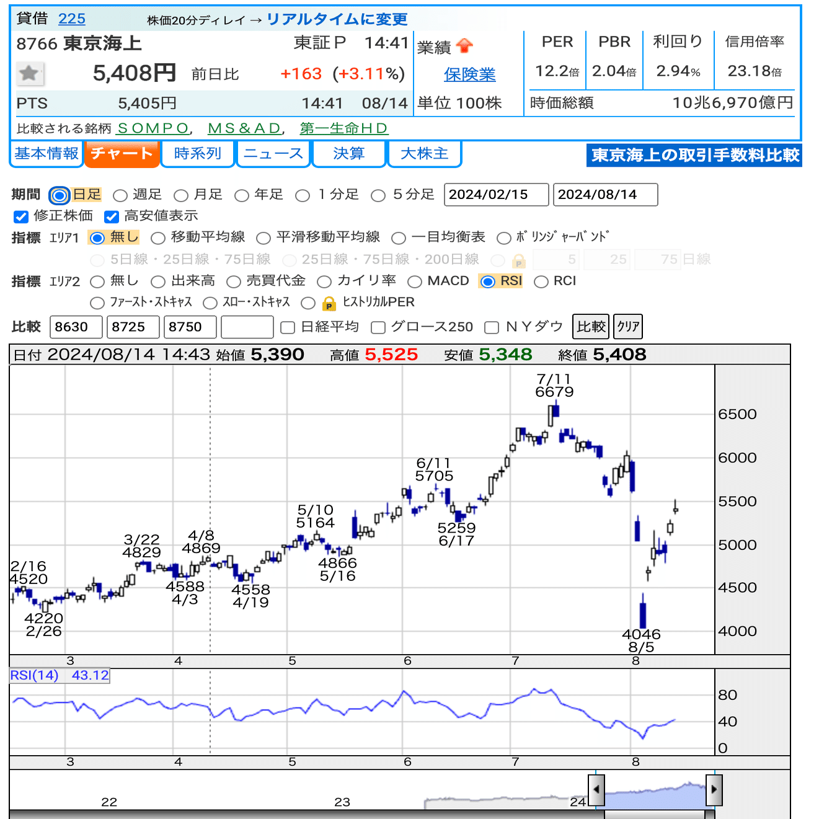Image resolution: width=819 pixels, height=819 pixels.
Task: Select 週足 period radio button
Action: (x=120, y=196)
